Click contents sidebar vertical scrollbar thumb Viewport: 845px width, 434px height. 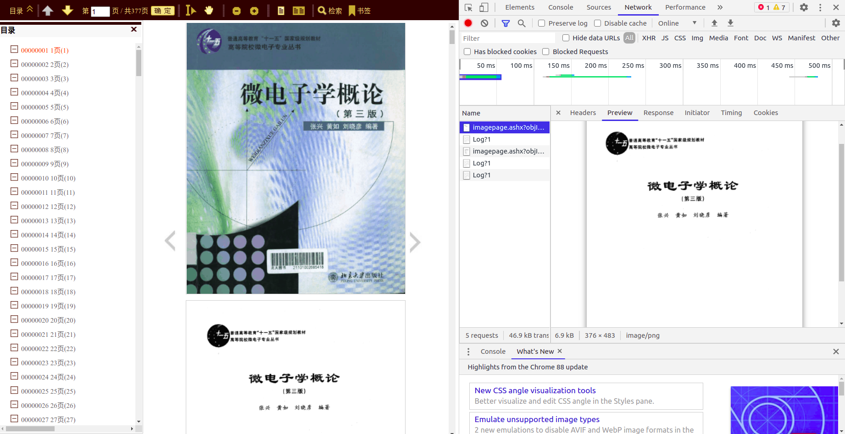click(139, 63)
